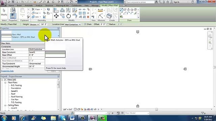Click the 1/8" = 1'-0" view scale button
The height and width of the screenshot is (121, 216).
(x=67, y=110)
